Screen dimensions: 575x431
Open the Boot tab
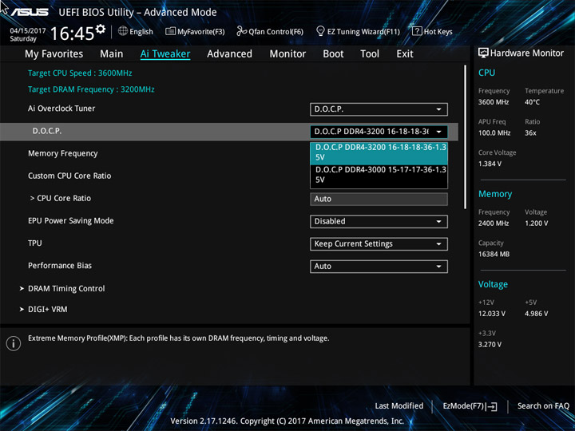click(x=333, y=54)
